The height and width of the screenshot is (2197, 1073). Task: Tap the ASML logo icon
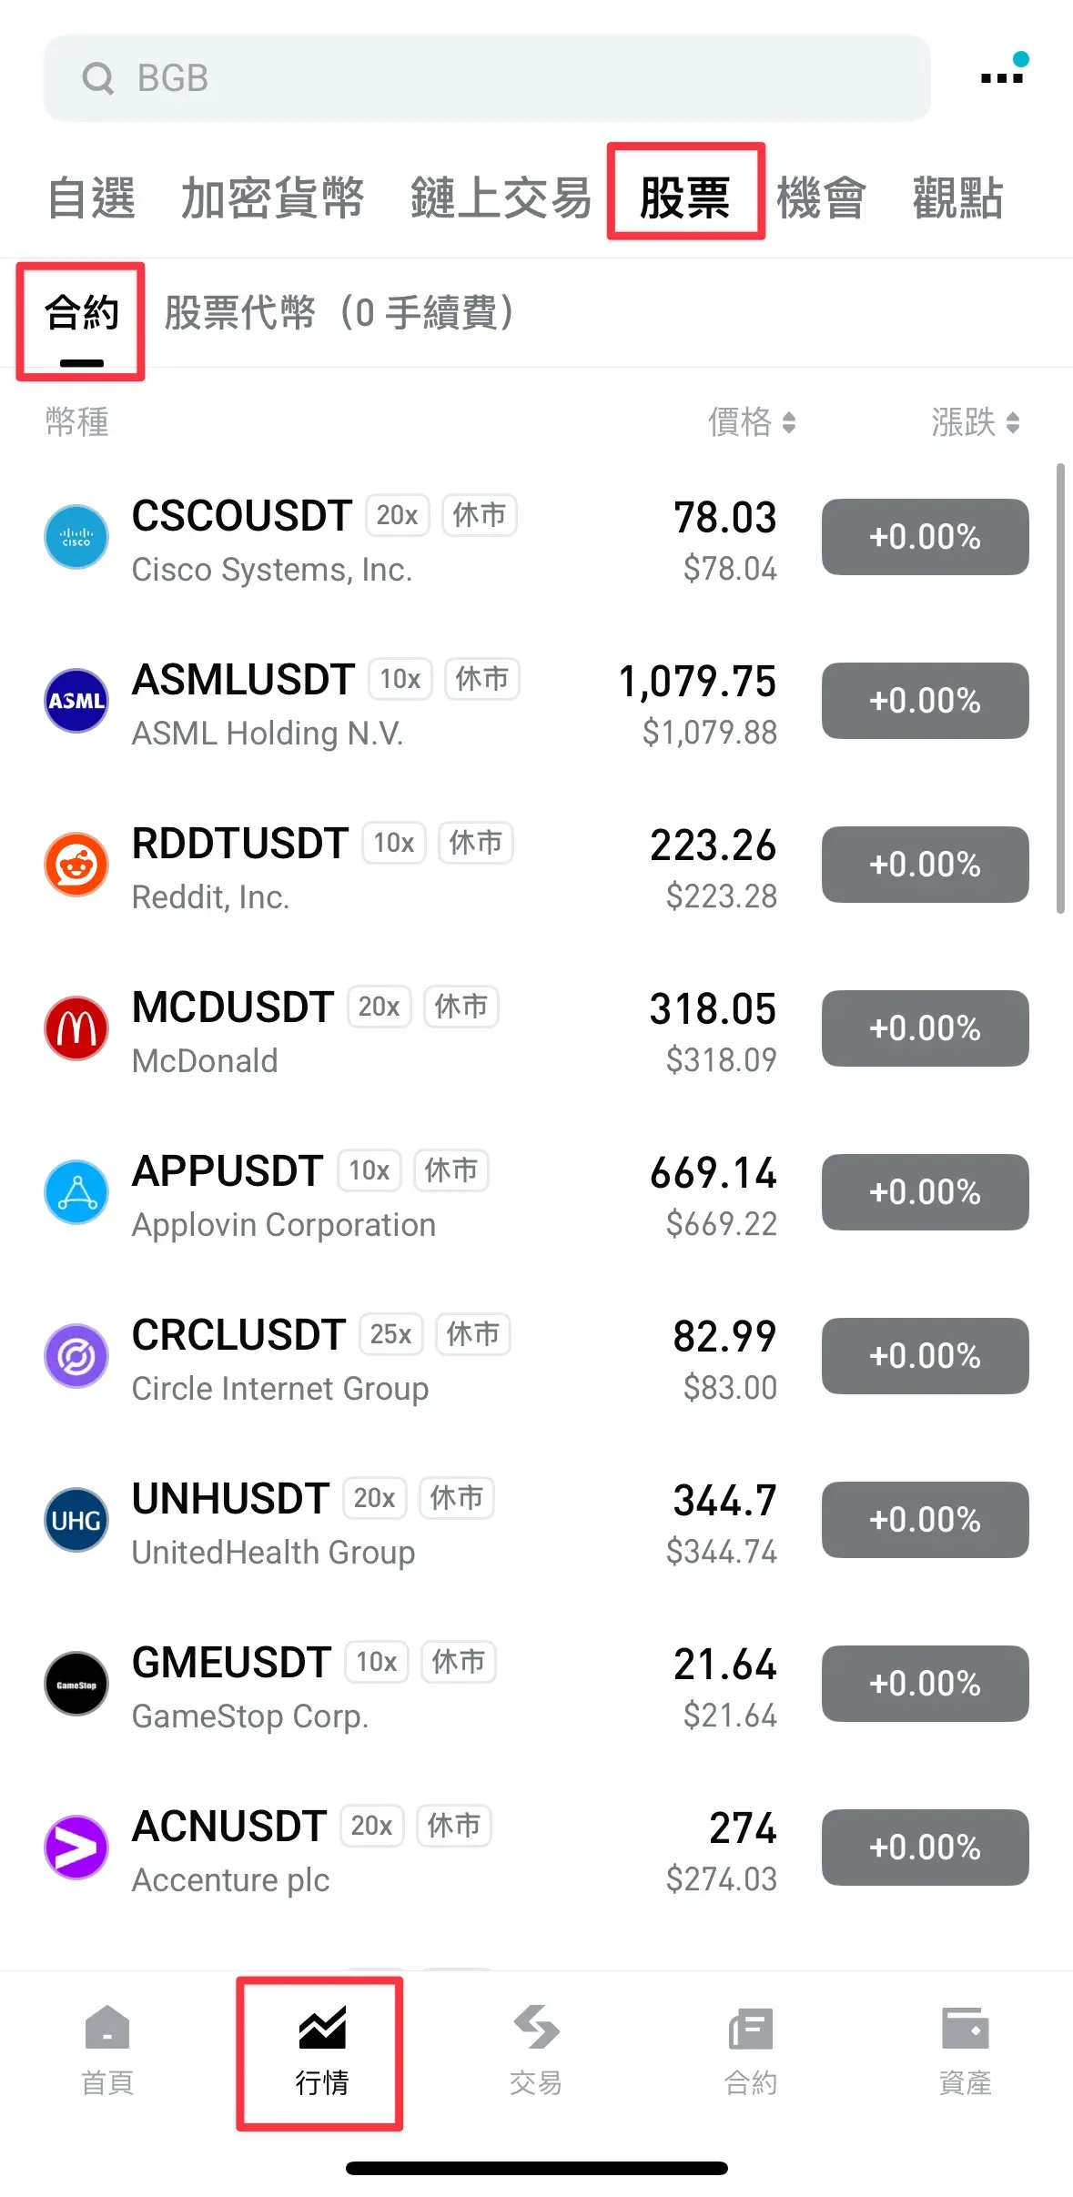pyautogui.click(x=76, y=701)
